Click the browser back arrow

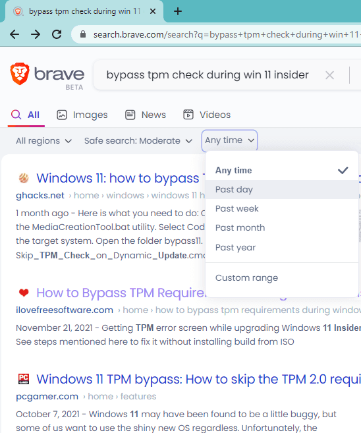(x=14, y=34)
